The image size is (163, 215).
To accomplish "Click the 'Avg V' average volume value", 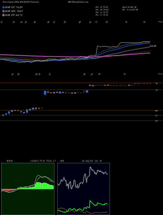I will 129,7.
